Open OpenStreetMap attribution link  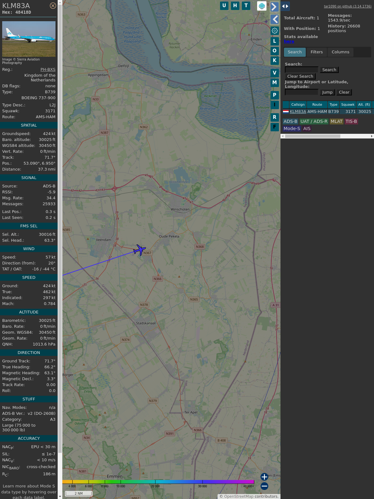click(x=239, y=497)
